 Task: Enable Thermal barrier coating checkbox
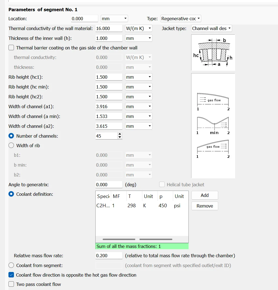tap(11, 48)
